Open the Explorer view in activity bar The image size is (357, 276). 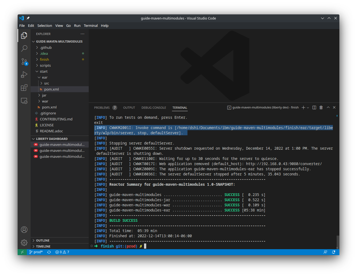pyautogui.click(x=24, y=36)
